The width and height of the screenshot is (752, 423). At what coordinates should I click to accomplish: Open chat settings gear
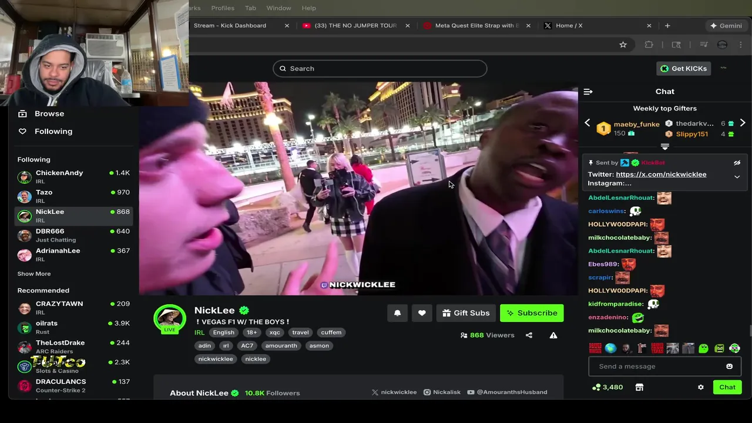[700, 387]
